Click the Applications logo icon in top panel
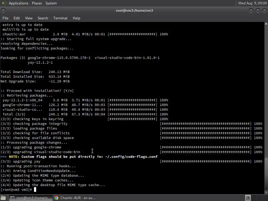The image size is (268, 201). [x=4, y=3]
